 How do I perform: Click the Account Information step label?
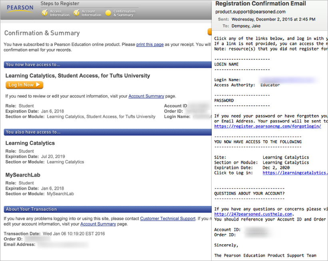[91, 13]
